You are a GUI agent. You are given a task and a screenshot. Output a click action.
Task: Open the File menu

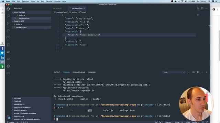pyautogui.click(x=14, y=1)
